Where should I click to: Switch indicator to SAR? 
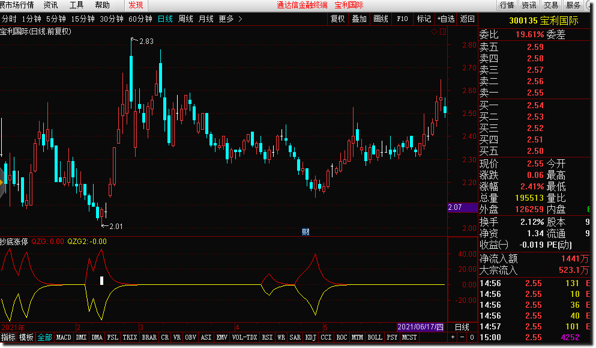295,337
